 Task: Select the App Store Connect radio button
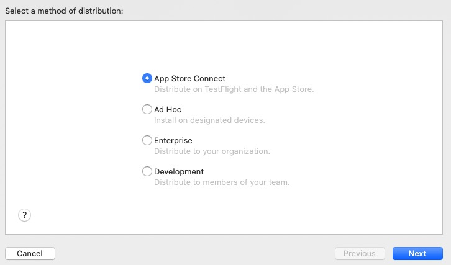pos(147,78)
